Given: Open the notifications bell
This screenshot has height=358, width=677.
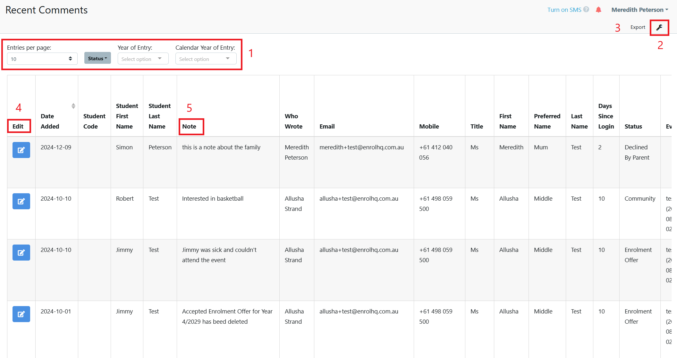Looking at the screenshot, I should click(x=598, y=10).
